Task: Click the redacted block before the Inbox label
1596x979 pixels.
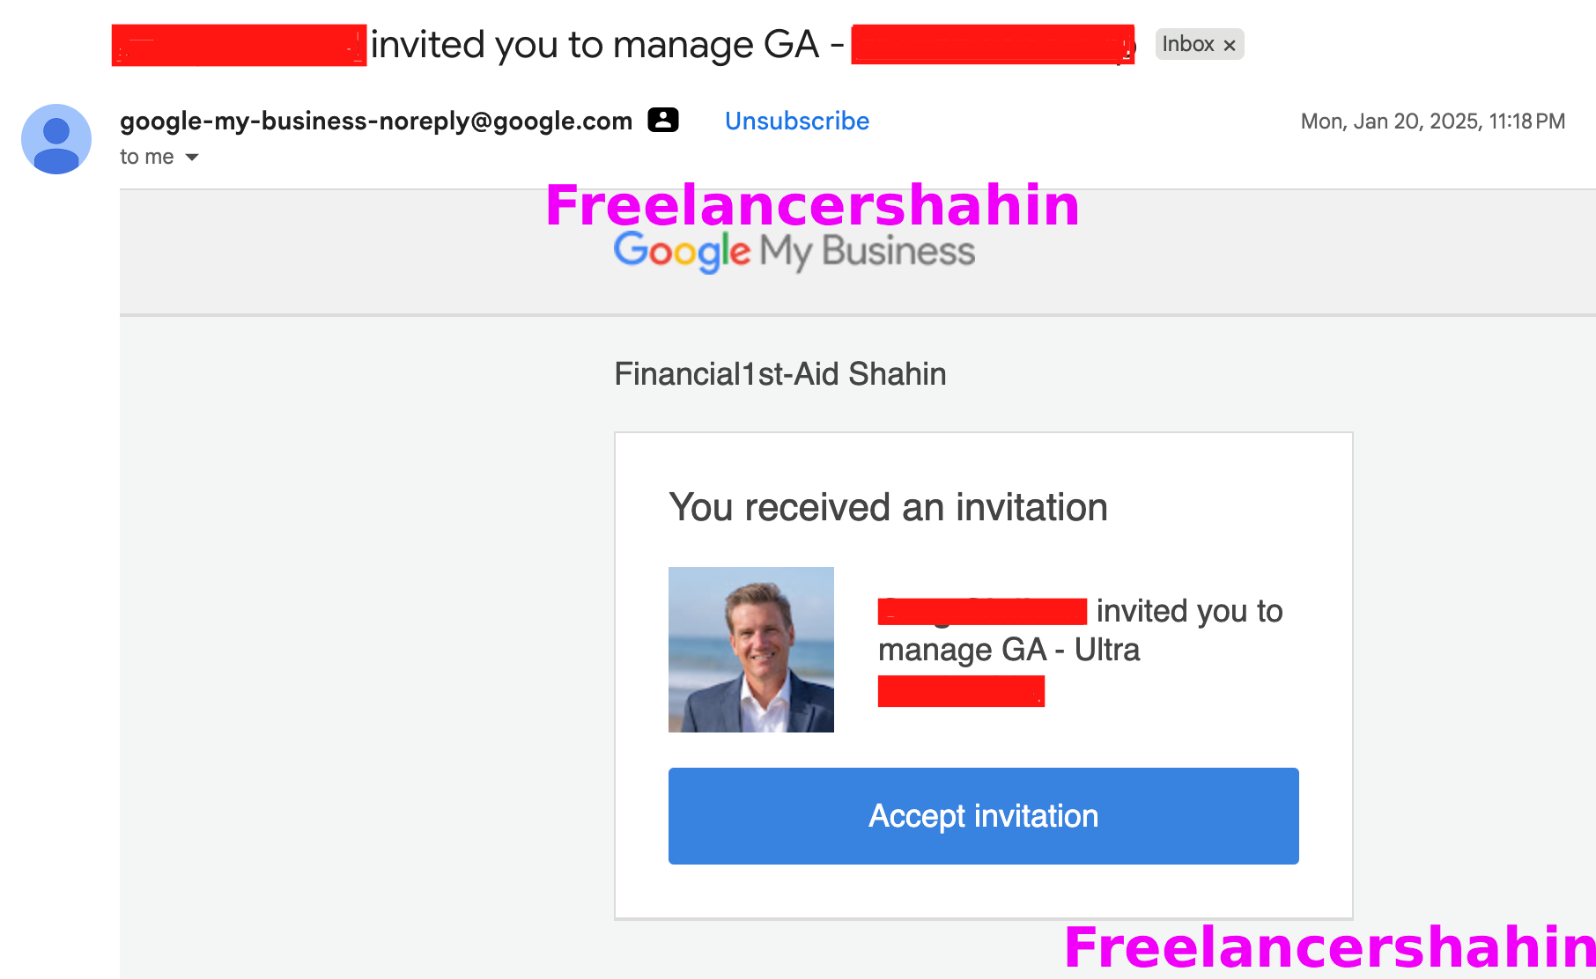Action: click(x=993, y=45)
